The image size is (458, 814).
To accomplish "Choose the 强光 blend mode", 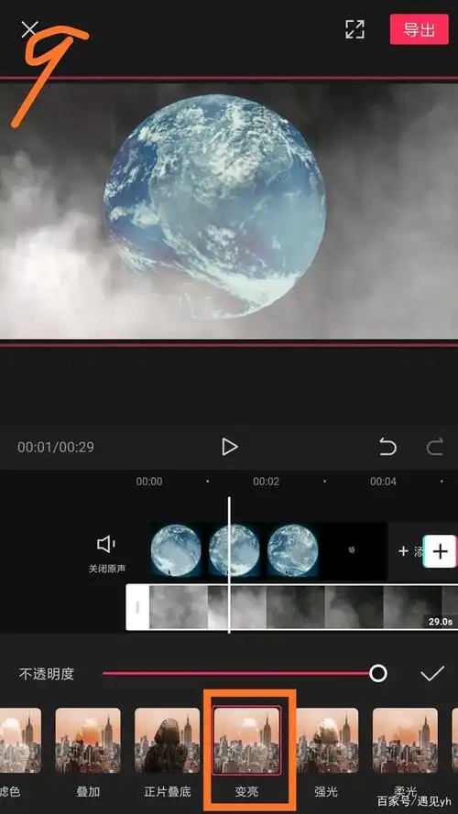I will tap(327, 752).
